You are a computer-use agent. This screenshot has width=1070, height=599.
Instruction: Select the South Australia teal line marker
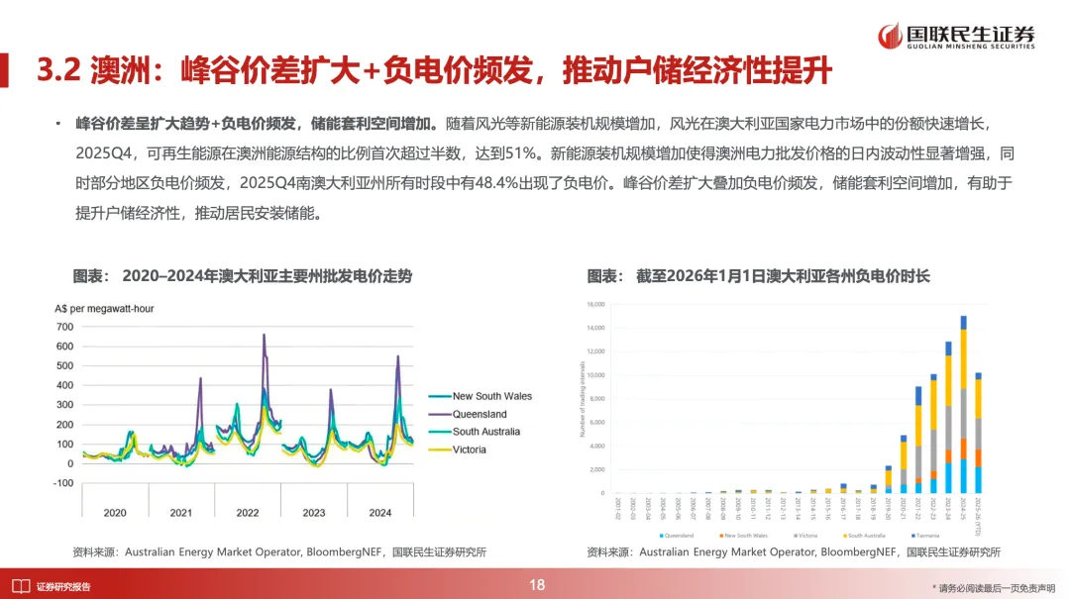442,431
